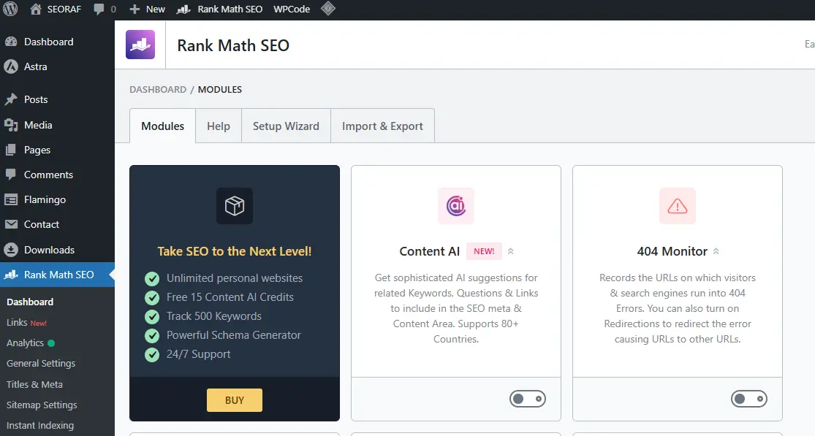This screenshot has width=815, height=436.
Task: Click the 404 Monitor warning icon
Action: [678, 206]
